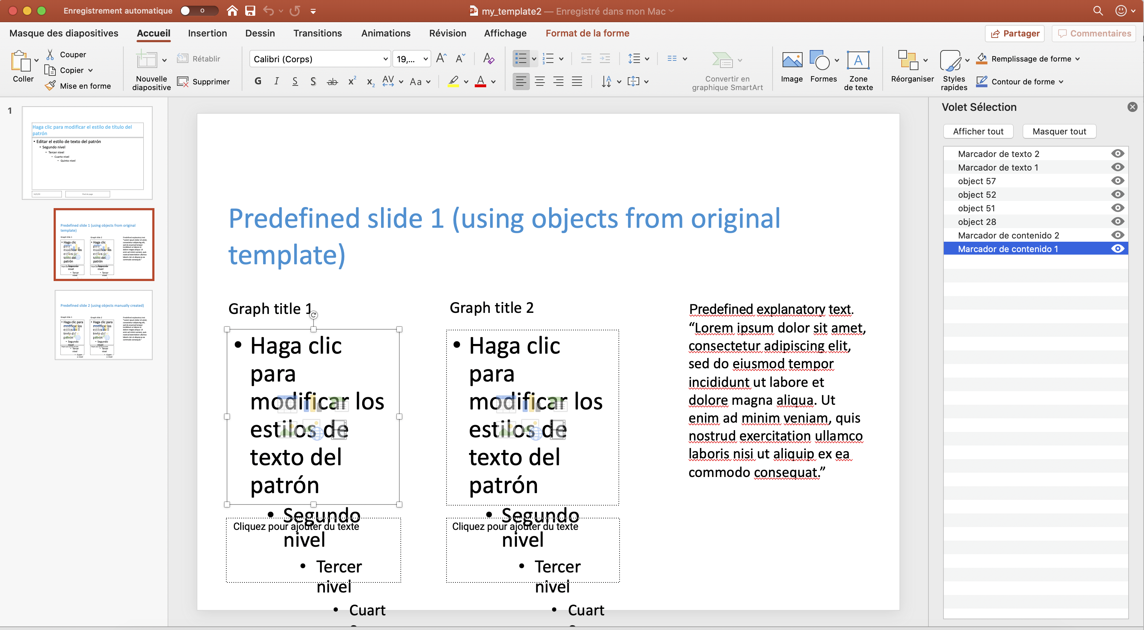Open the Calibri font family dropdown
Image resolution: width=1144 pixels, height=630 pixels.
385,58
